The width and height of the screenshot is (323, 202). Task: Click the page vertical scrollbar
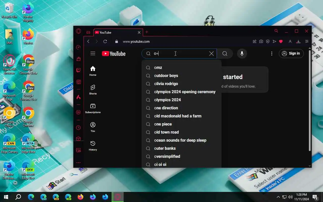tap(310, 101)
